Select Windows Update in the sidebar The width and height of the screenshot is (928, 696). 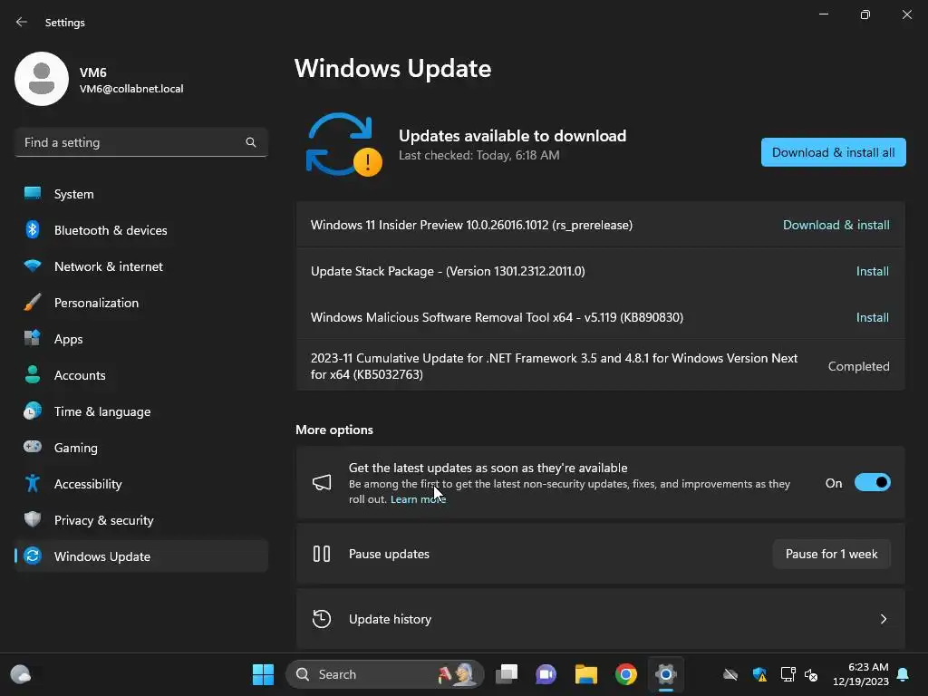click(x=141, y=556)
